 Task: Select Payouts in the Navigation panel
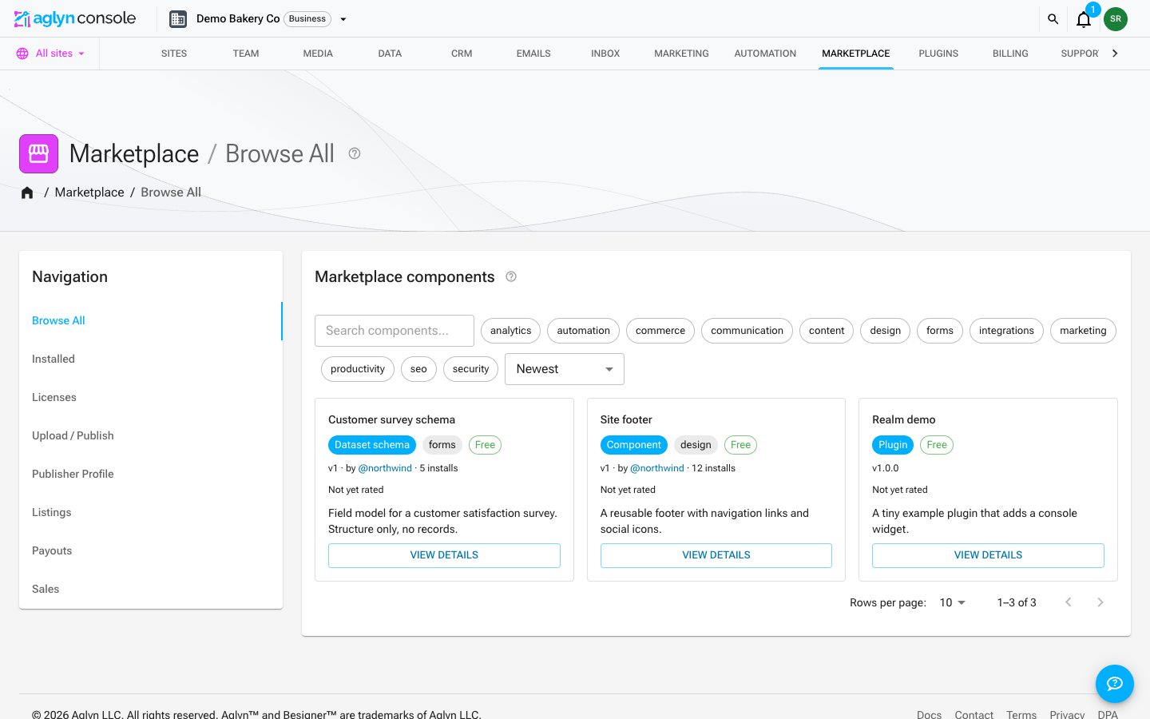click(x=150, y=551)
